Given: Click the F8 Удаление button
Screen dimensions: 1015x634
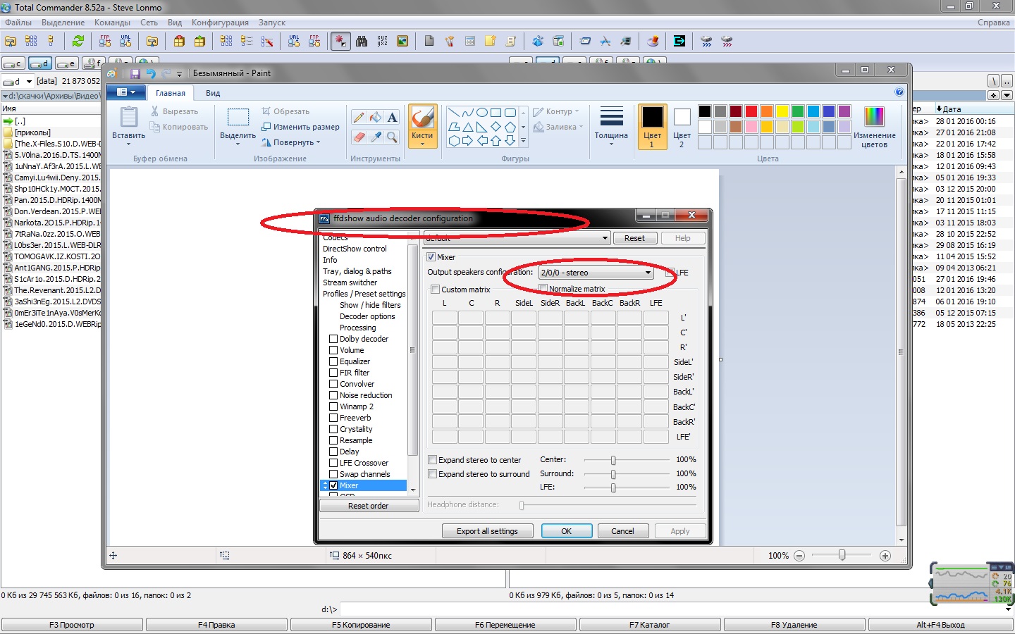Looking at the screenshot, I should coord(794,625).
